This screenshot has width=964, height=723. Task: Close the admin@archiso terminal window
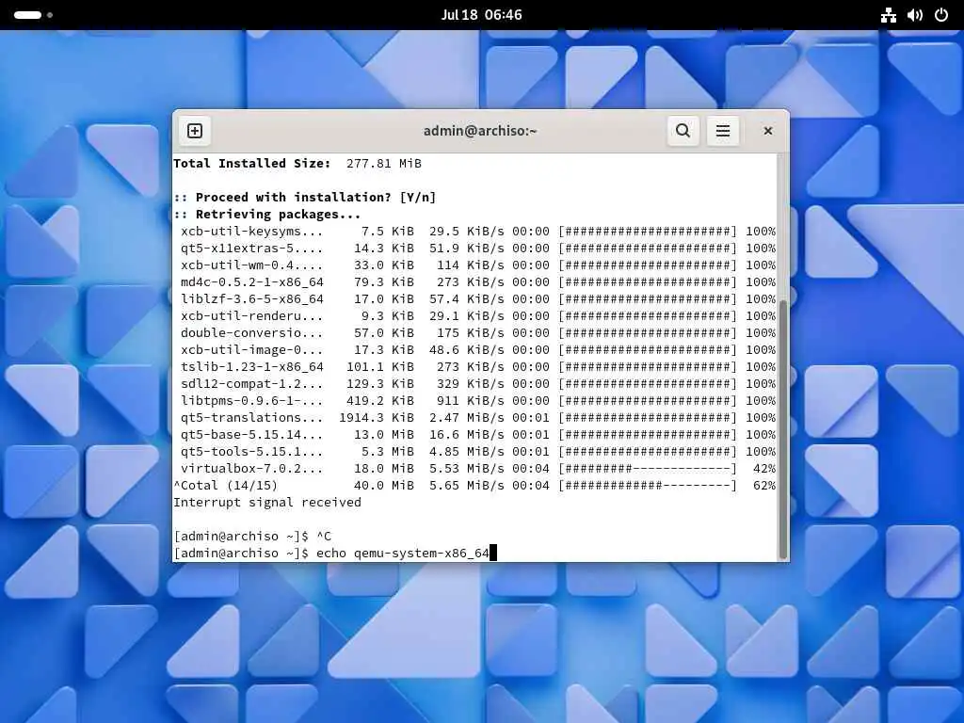click(768, 131)
